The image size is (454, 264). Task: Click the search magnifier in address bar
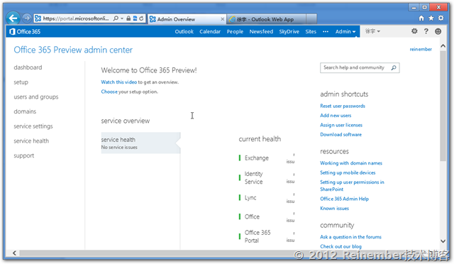click(x=116, y=18)
